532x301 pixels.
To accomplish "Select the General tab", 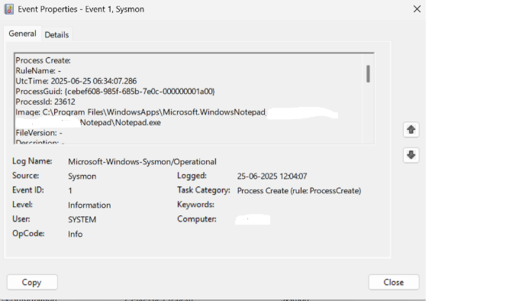I will point(22,34).
